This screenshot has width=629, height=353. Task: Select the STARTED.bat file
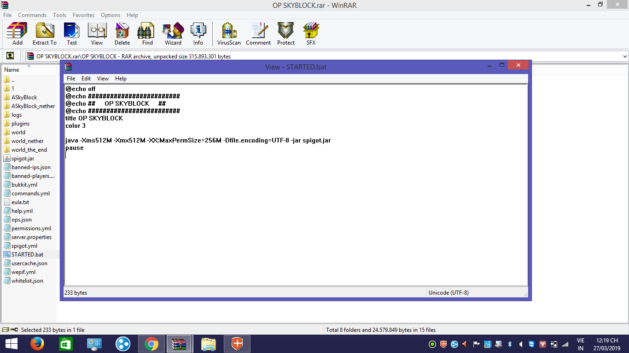23,255
